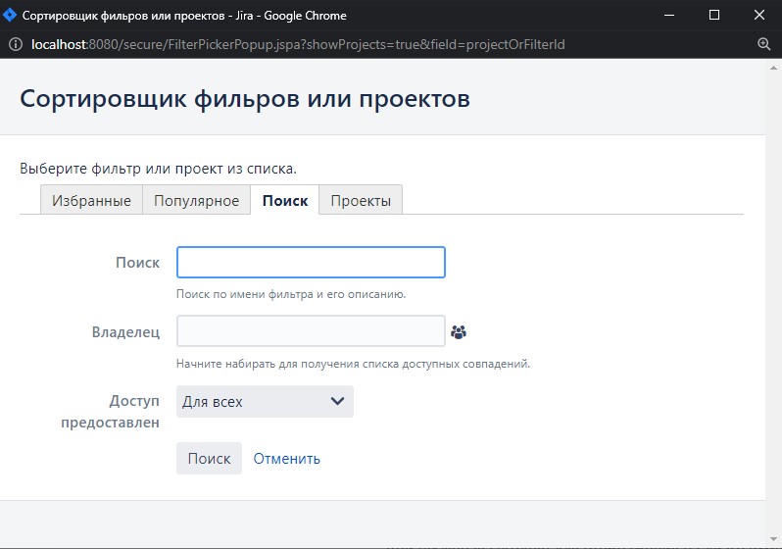Click the Поиск submit button

pos(209,458)
